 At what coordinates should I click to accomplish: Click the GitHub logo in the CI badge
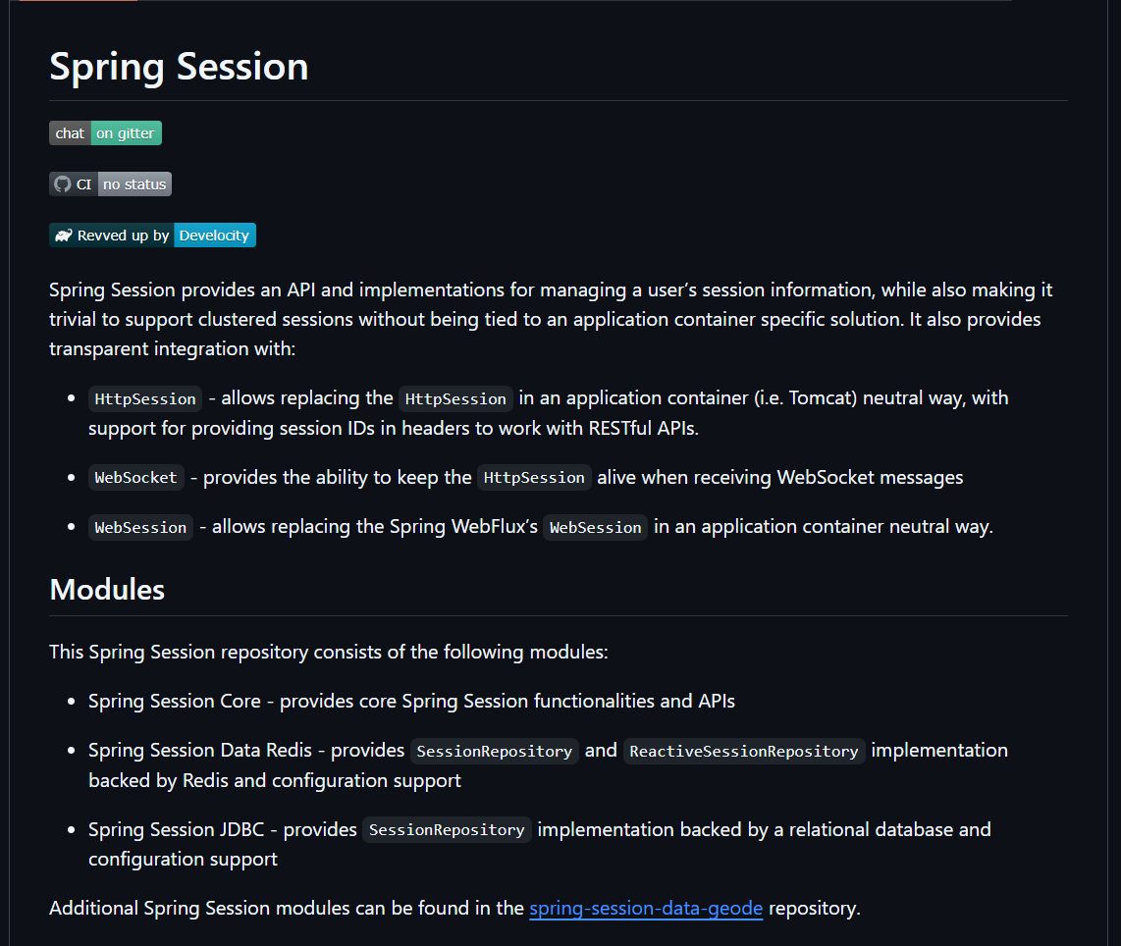63,184
